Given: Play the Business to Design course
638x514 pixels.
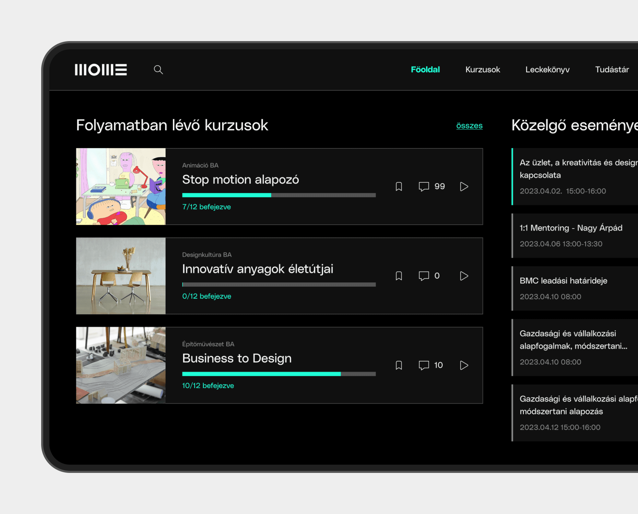Looking at the screenshot, I should click(464, 365).
